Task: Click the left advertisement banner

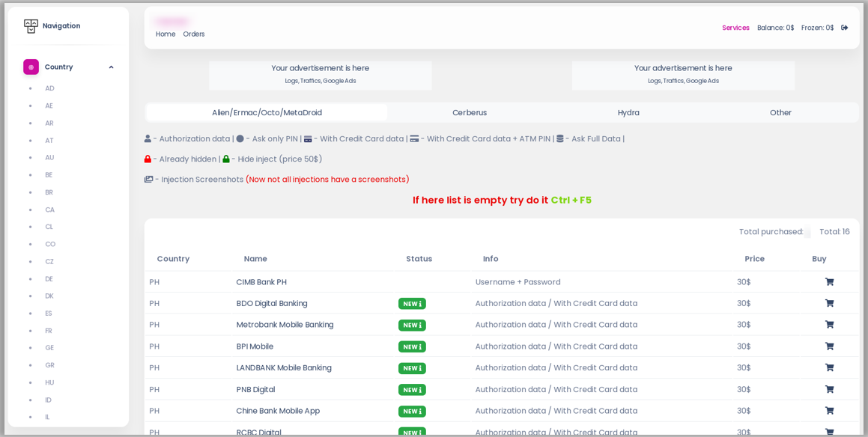Action: point(320,74)
